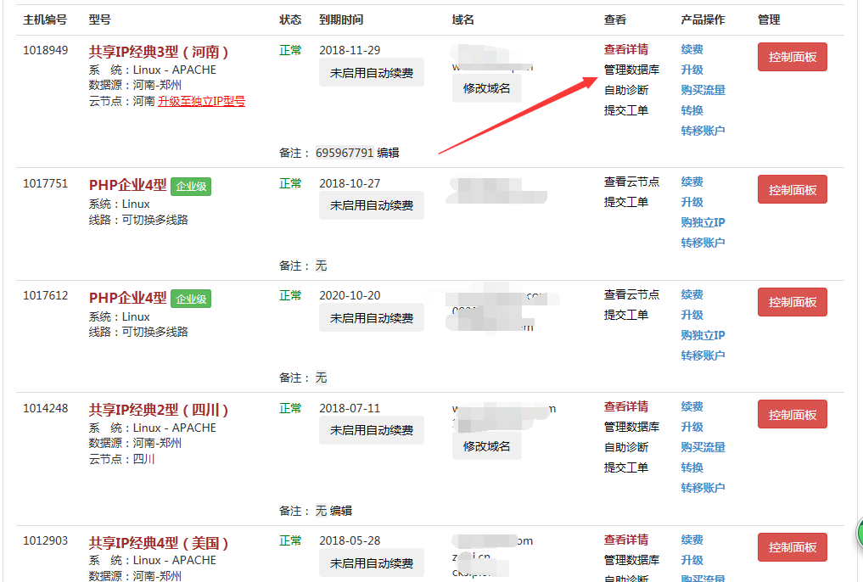
Task: Click 购买流量 for host 1014248
Action: (703, 447)
